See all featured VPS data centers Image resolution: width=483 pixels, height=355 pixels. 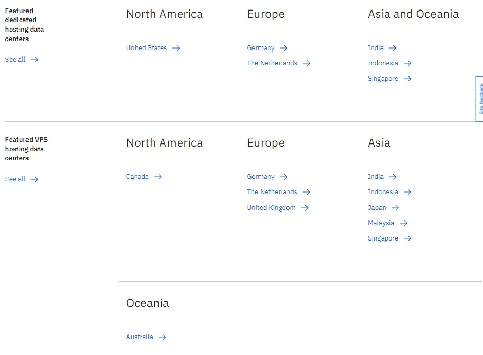pyautogui.click(x=15, y=179)
